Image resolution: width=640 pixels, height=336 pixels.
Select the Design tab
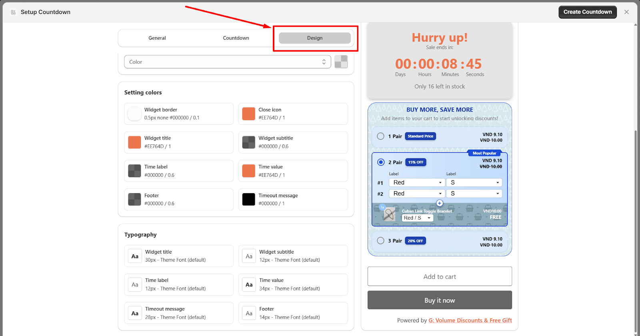315,38
